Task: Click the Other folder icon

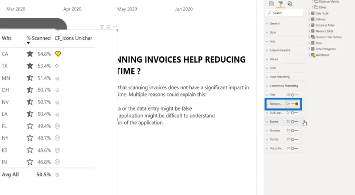Action: coord(316,7)
